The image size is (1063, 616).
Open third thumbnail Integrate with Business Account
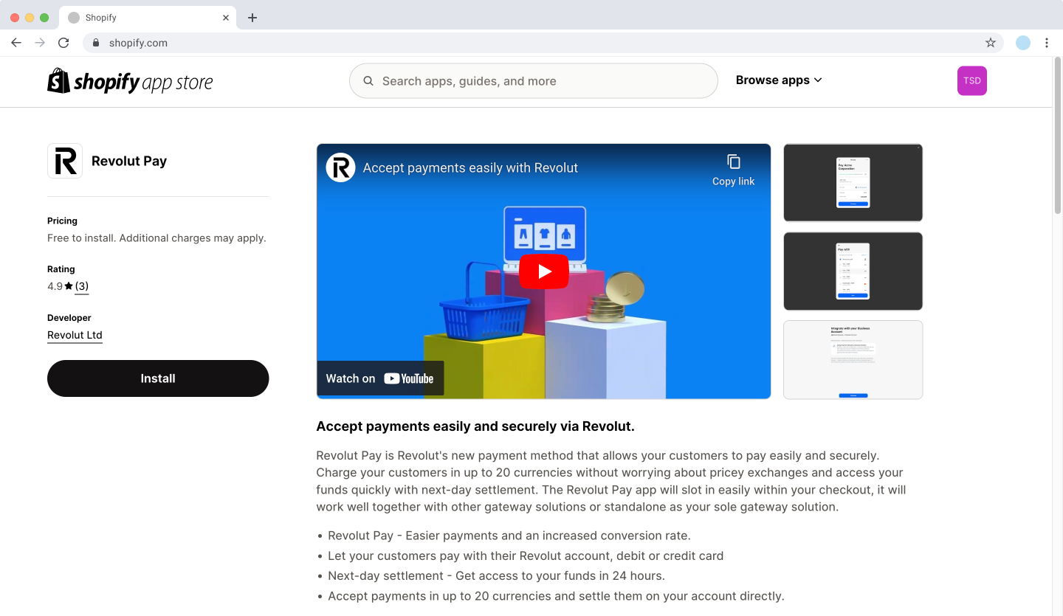[x=853, y=360]
